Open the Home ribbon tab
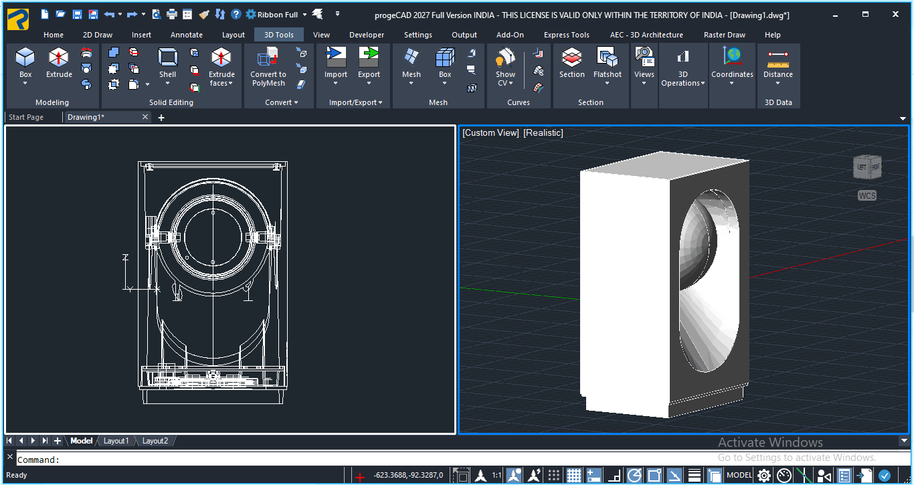 pos(54,35)
